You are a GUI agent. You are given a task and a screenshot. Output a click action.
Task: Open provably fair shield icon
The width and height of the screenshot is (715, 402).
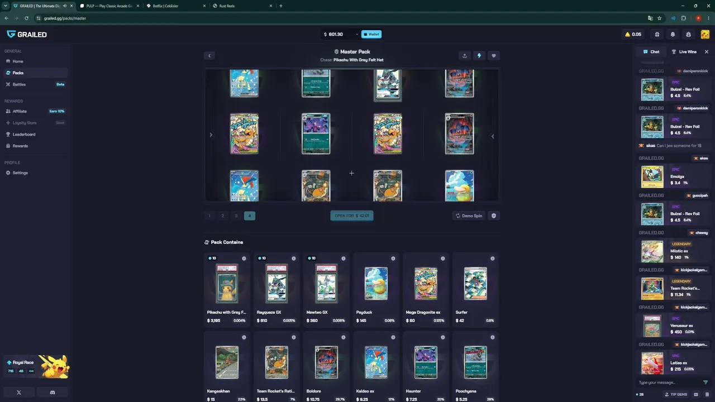pyautogui.click(x=493, y=216)
